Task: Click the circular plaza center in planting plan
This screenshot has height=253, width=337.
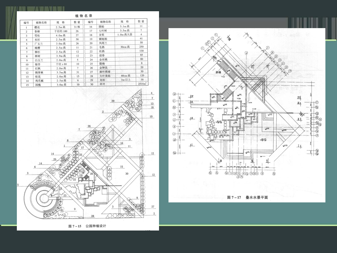Action: click(x=44, y=197)
